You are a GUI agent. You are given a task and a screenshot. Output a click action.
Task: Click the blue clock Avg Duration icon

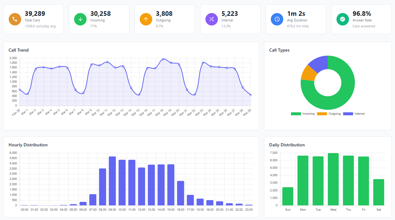[x=277, y=19]
